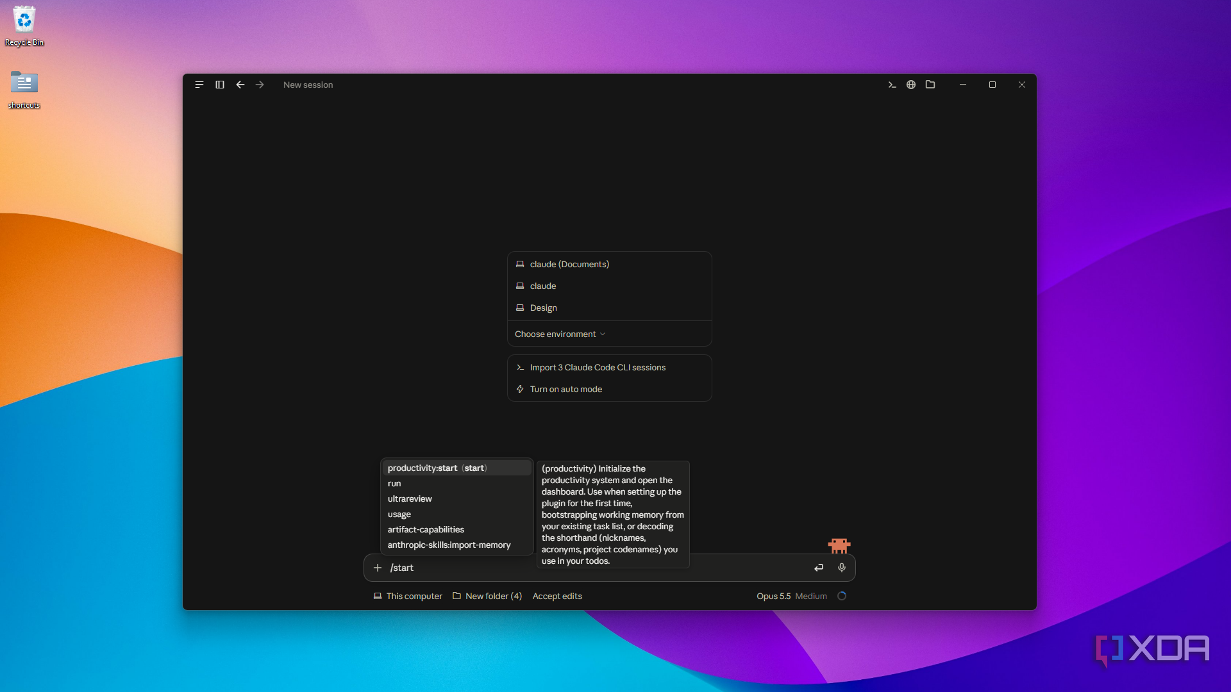
Task: Click the plus icon to add attachment
Action: (378, 568)
